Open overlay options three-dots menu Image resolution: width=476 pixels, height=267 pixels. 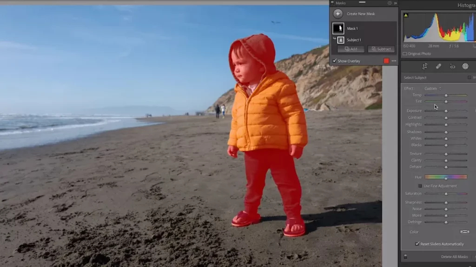394,61
